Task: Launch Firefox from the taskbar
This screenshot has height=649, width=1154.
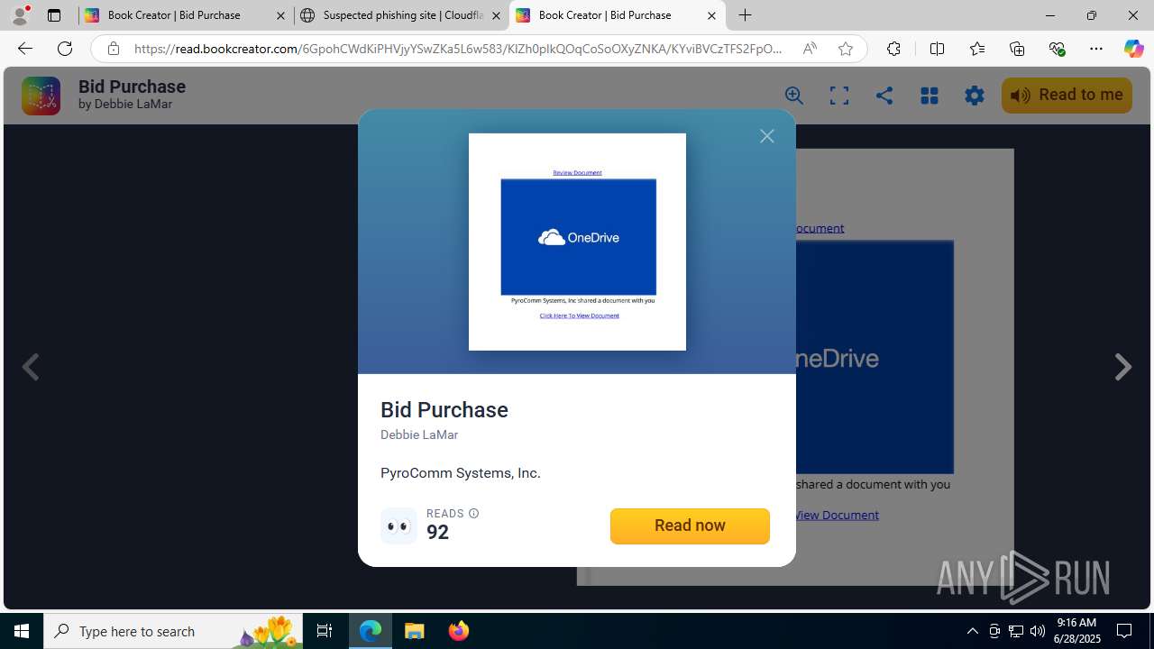Action: [459, 631]
